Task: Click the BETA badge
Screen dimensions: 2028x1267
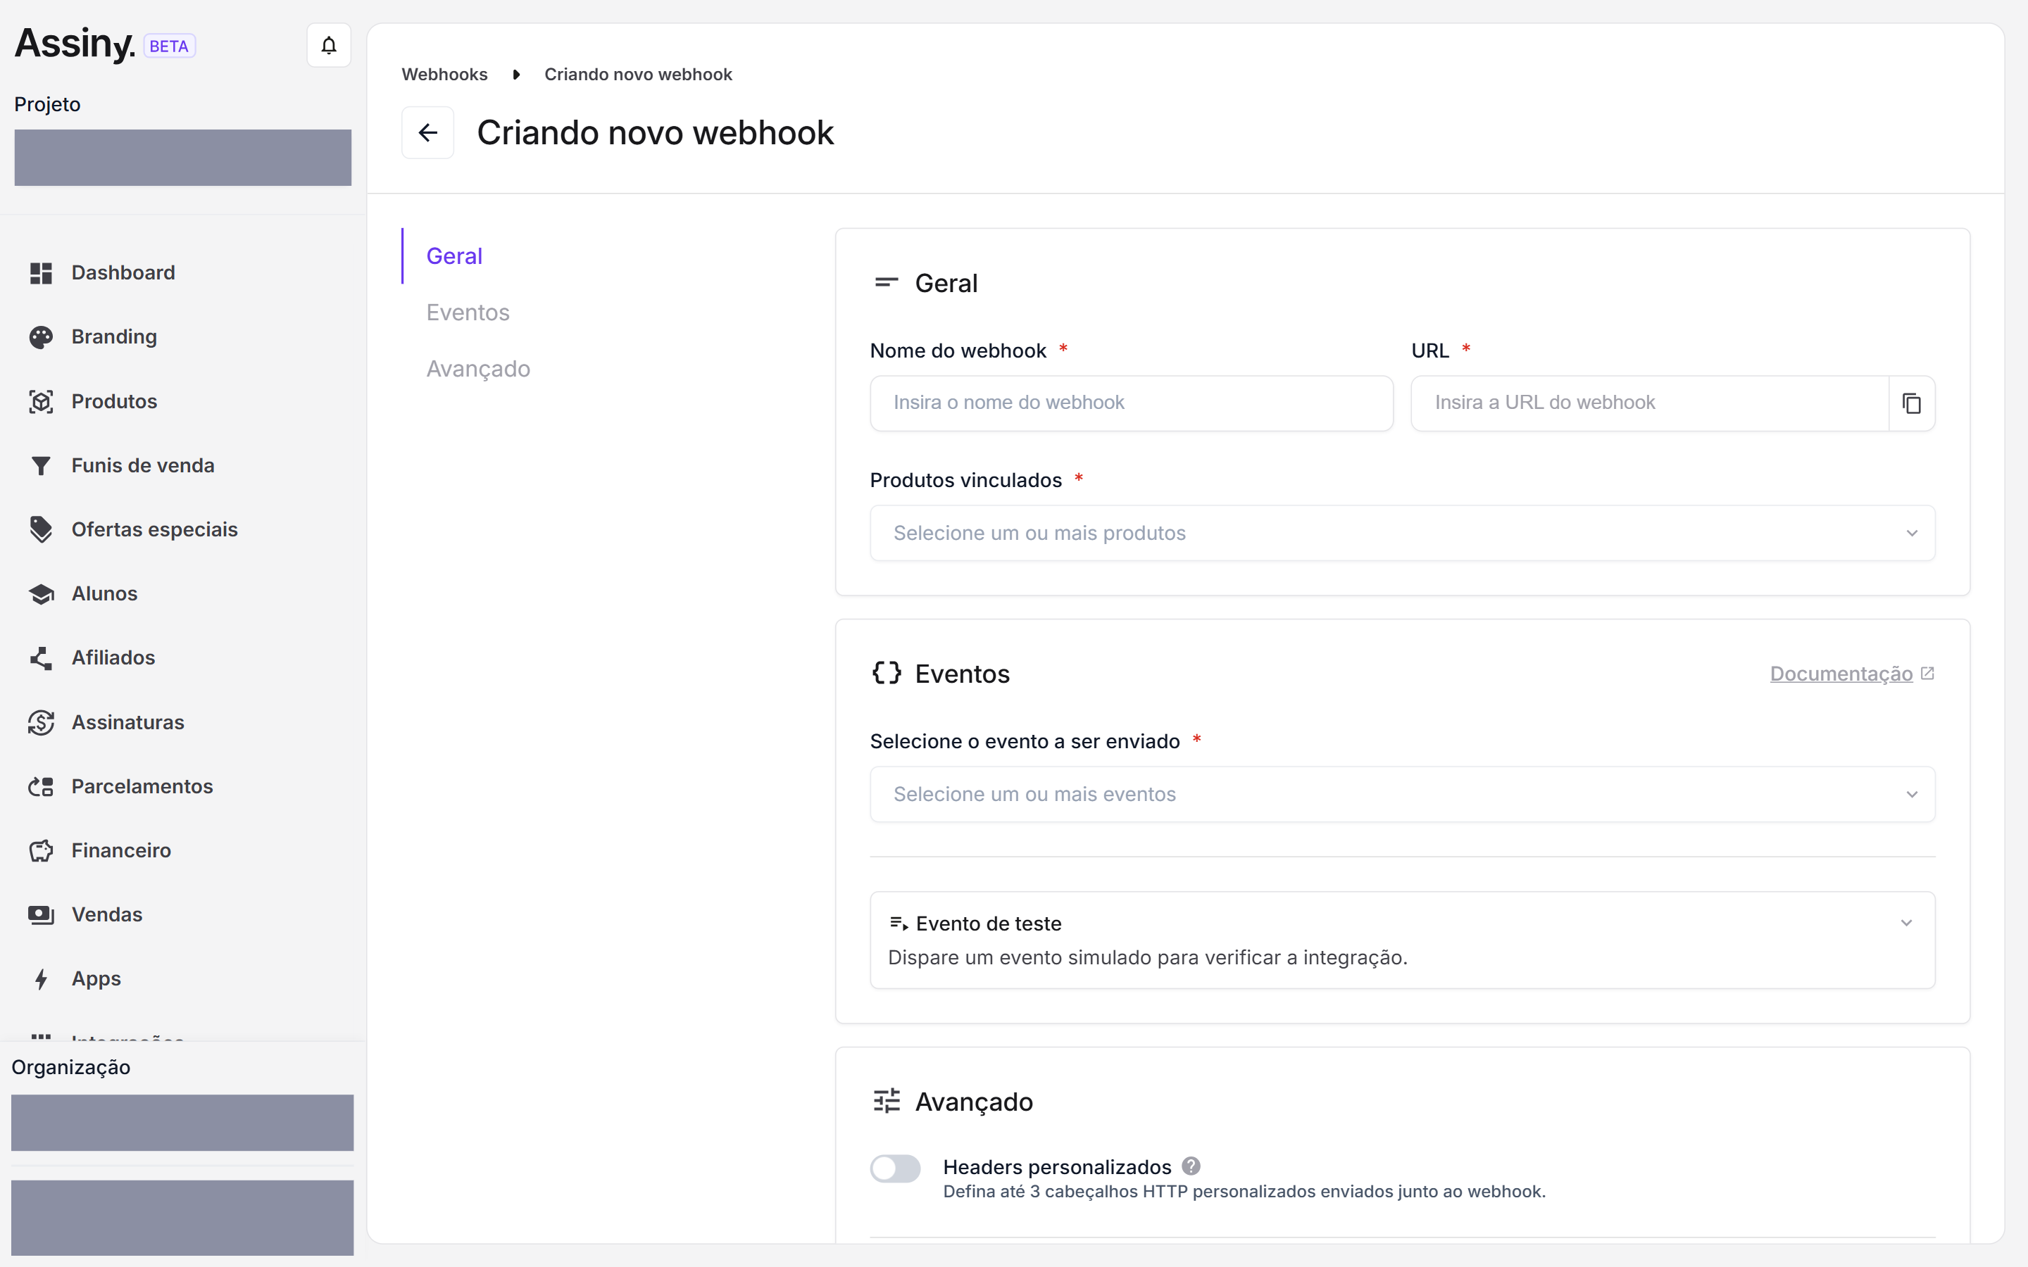Action: click(x=169, y=46)
